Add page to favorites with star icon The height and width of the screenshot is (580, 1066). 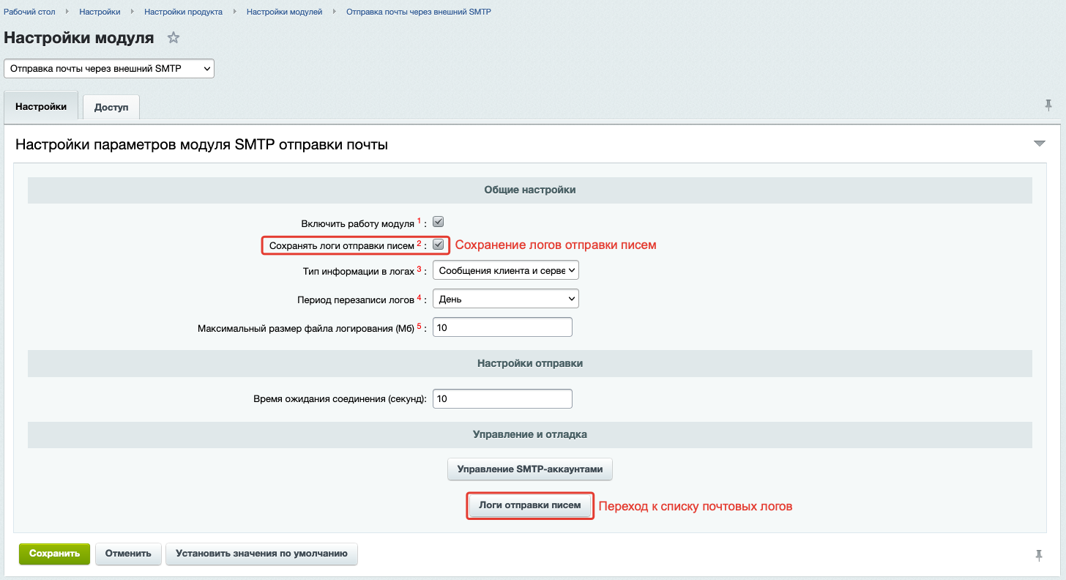[x=174, y=38]
